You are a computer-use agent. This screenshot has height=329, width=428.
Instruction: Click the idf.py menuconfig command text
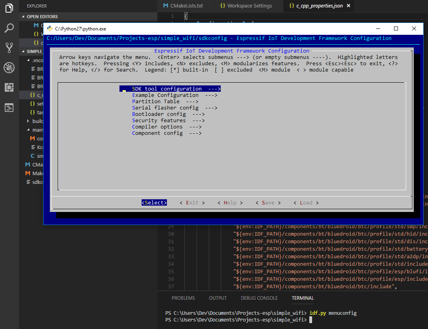(333, 313)
